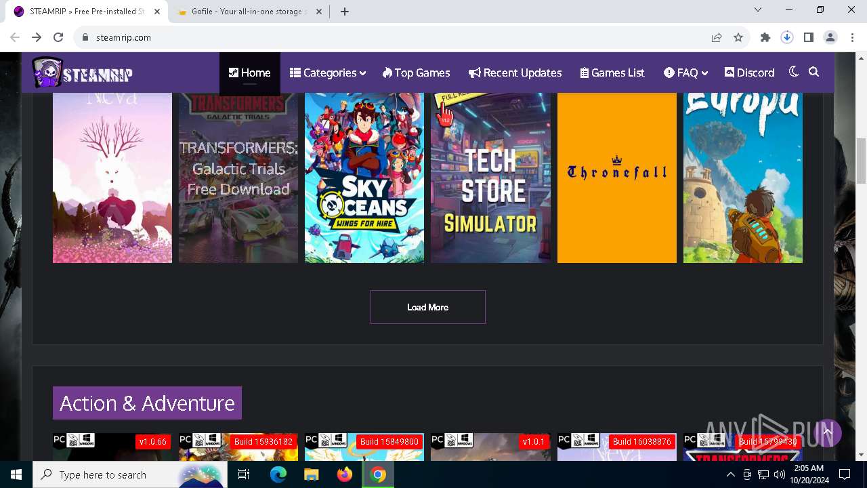867x488 pixels.
Task: Open Chrome three-dot menu
Action: pyautogui.click(x=851, y=37)
